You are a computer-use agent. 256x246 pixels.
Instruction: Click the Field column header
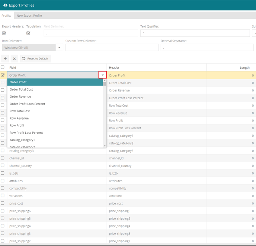point(57,68)
